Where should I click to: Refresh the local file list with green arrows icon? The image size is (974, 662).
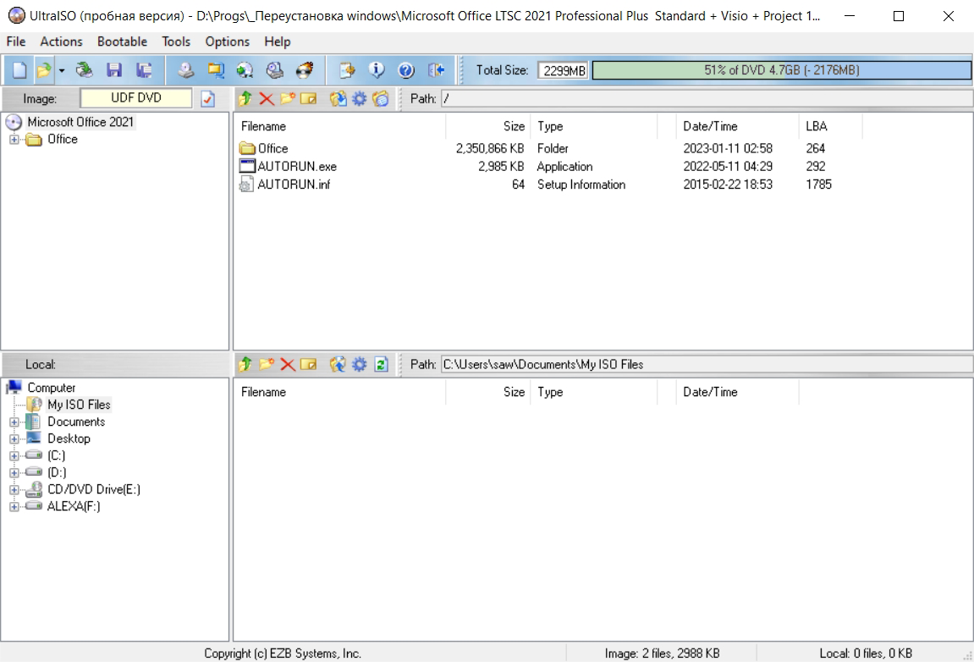(381, 364)
